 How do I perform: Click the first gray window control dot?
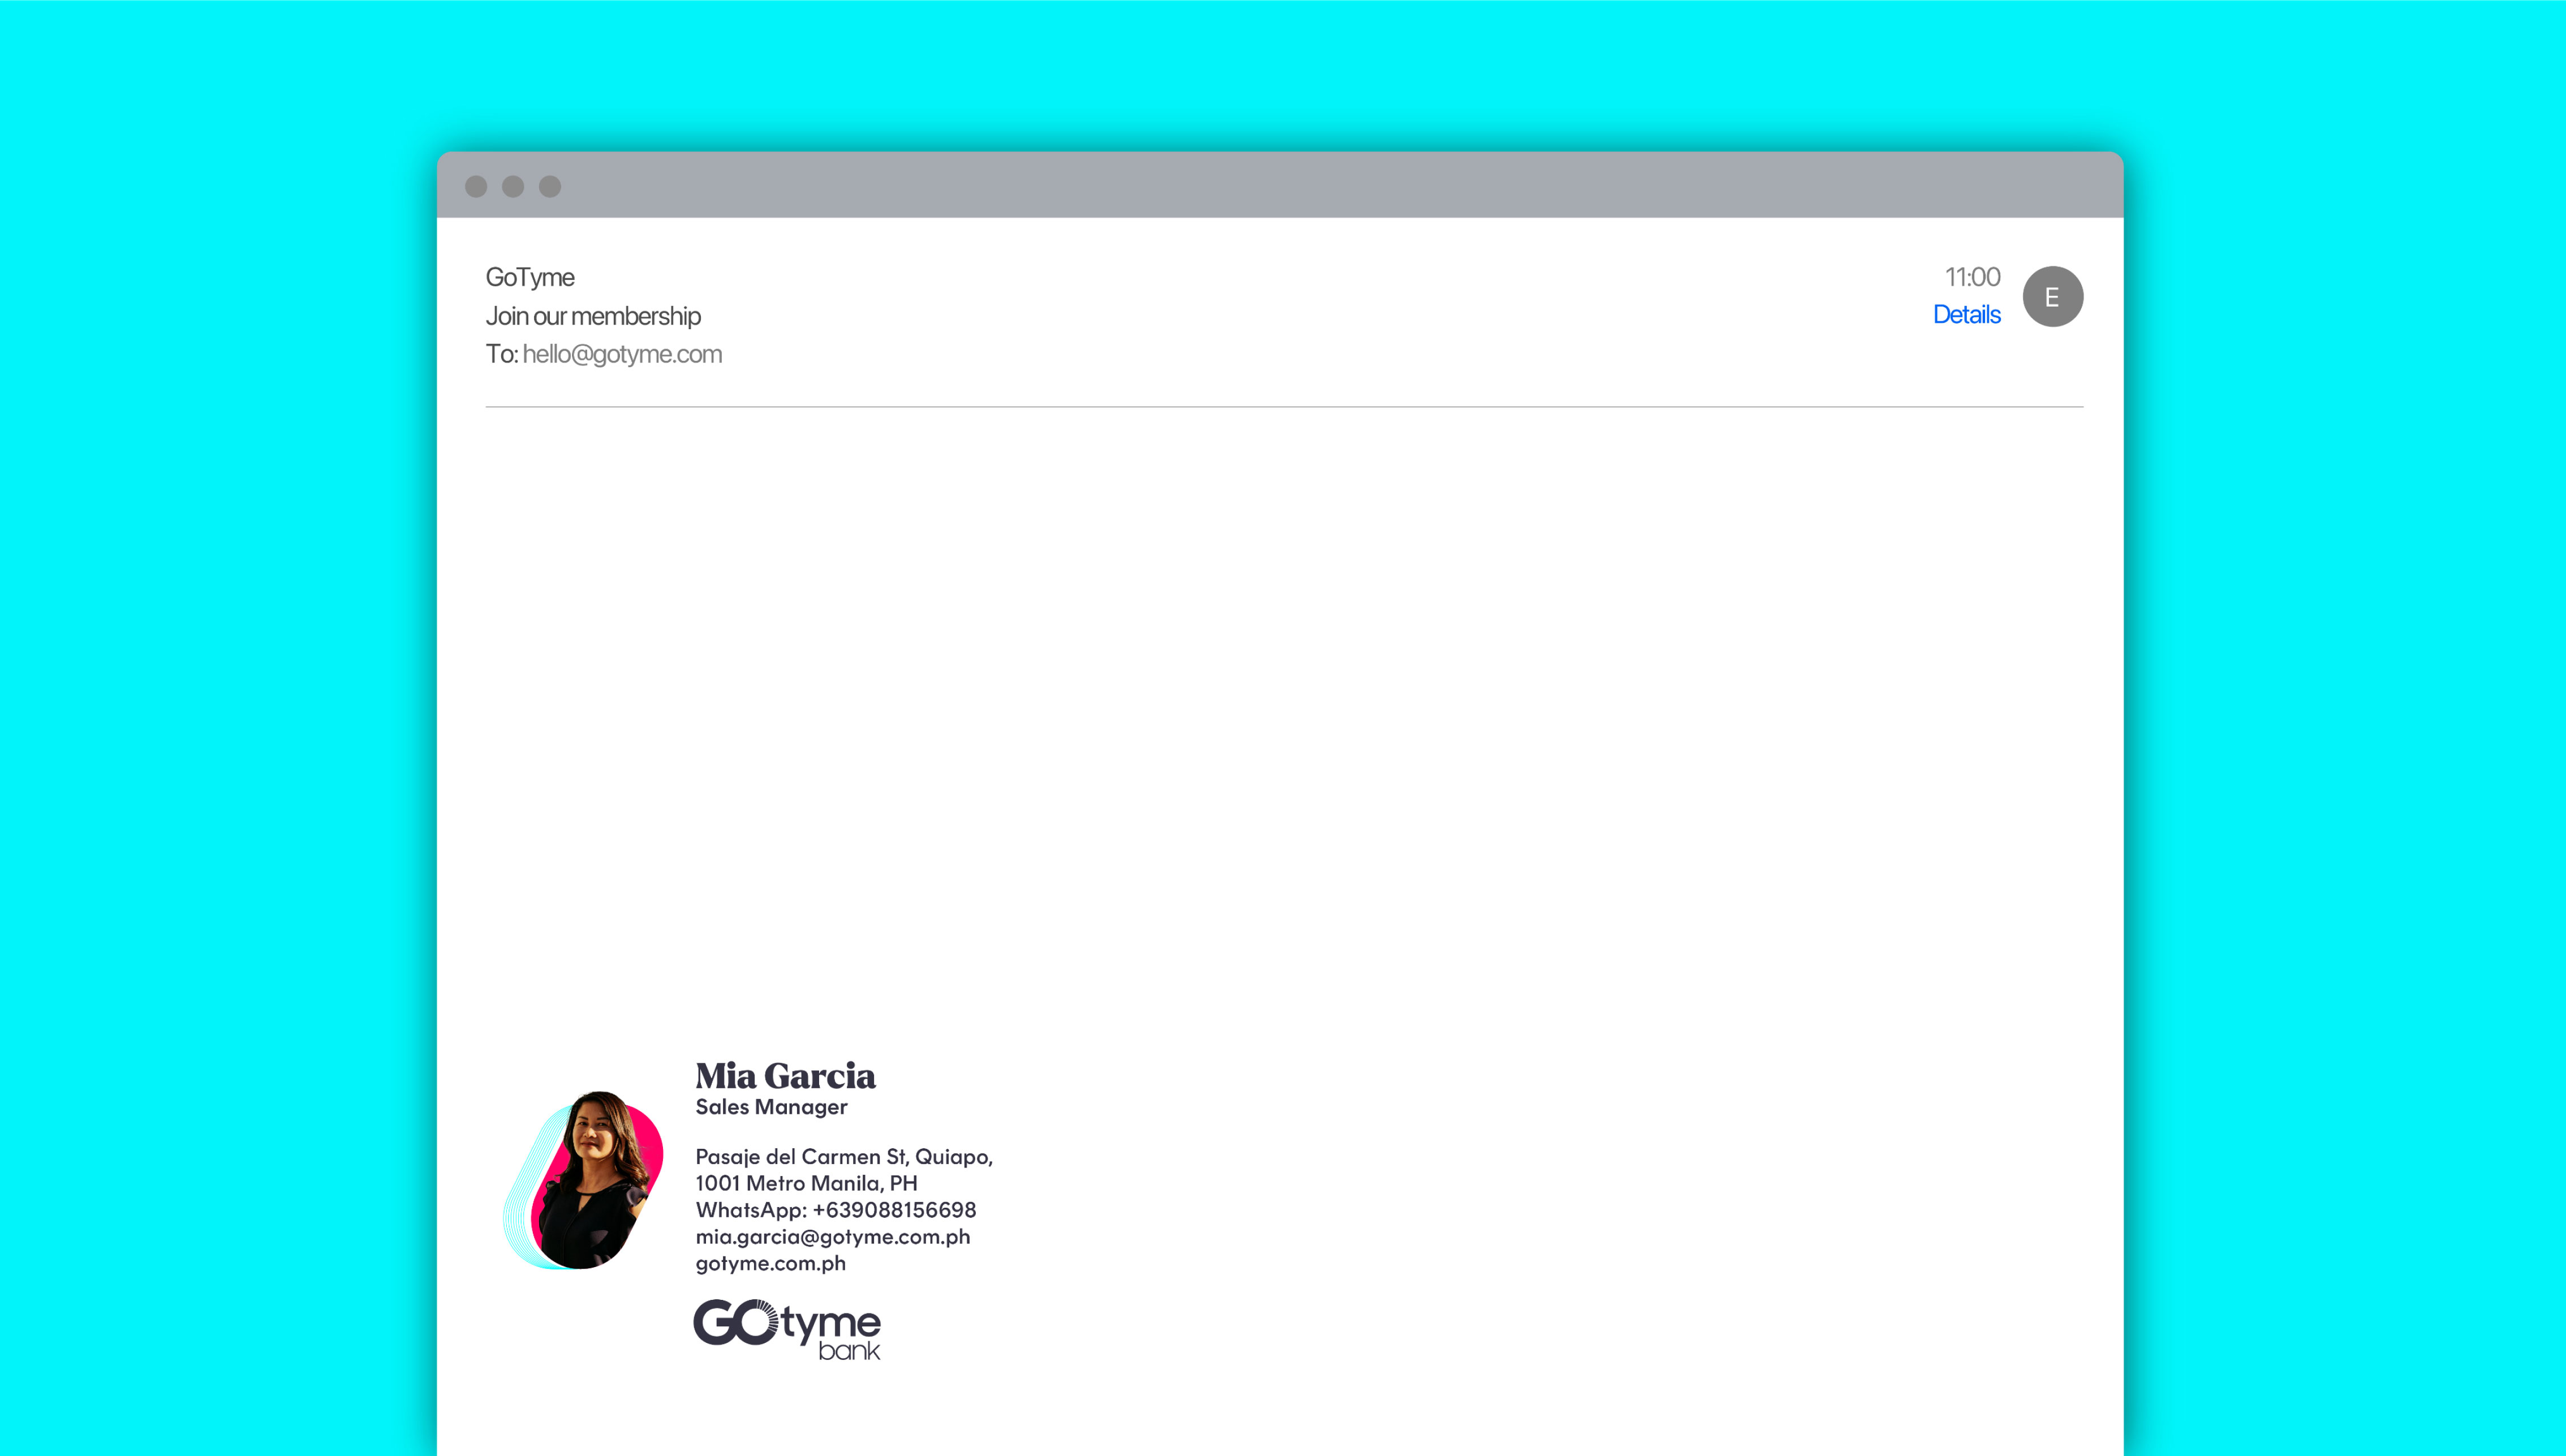tap(476, 186)
